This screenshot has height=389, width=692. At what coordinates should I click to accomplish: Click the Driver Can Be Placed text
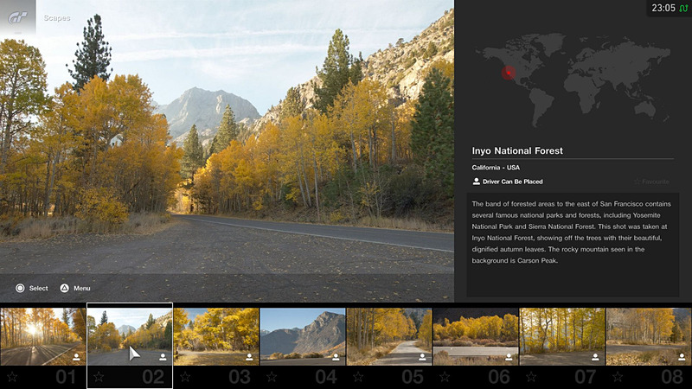click(512, 182)
